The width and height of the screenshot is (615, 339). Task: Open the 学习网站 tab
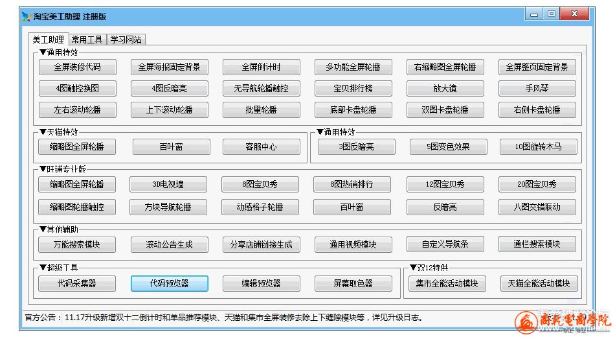[x=126, y=40]
